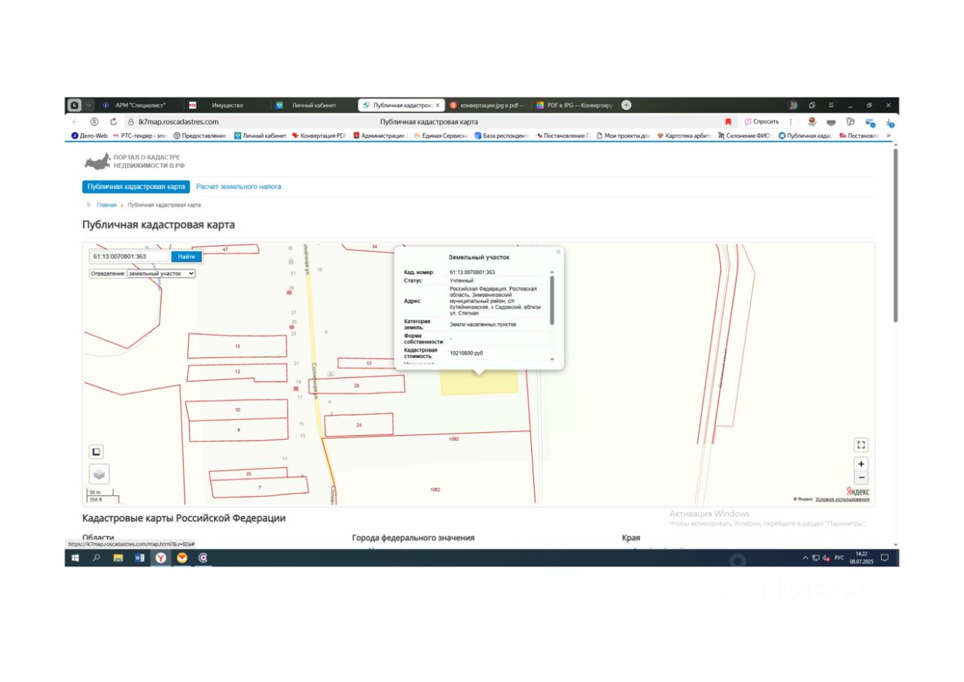Screen dimensions: 964x682
Task: Open Дело-Web bookmark
Action: tap(90, 135)
